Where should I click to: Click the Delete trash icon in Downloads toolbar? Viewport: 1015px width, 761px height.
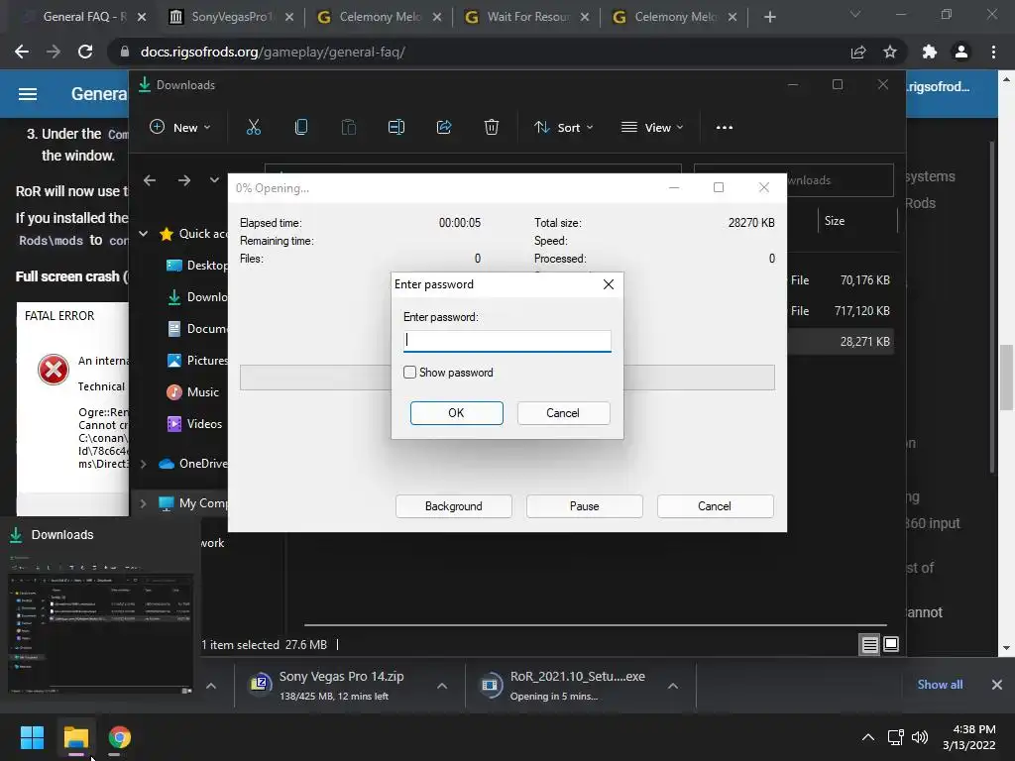(492, 128)
